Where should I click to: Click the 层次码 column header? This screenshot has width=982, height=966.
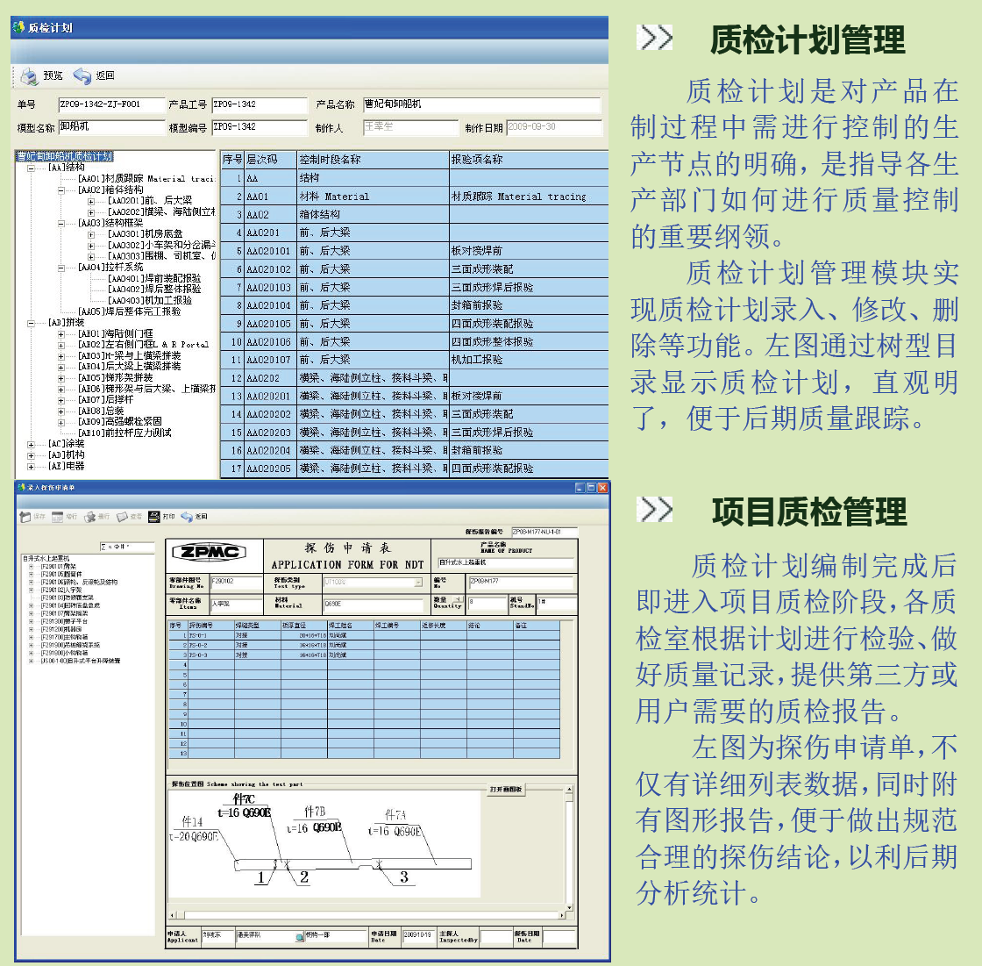click(261, 160)
